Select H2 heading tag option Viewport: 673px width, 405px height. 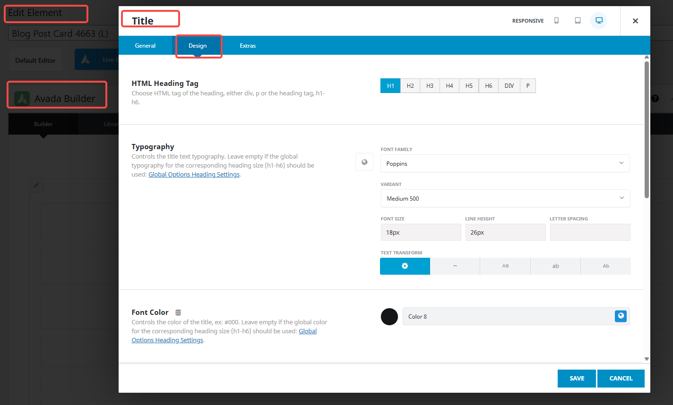click(410, 86)
